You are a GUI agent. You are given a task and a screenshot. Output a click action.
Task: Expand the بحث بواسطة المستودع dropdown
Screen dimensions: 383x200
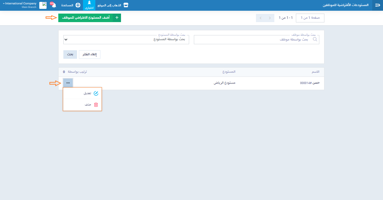point(126,39)
